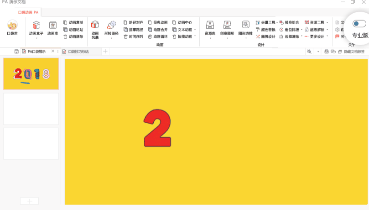Click the 经典动画 classic animation tool
The image size is (369, 218).
click(158, 22)
